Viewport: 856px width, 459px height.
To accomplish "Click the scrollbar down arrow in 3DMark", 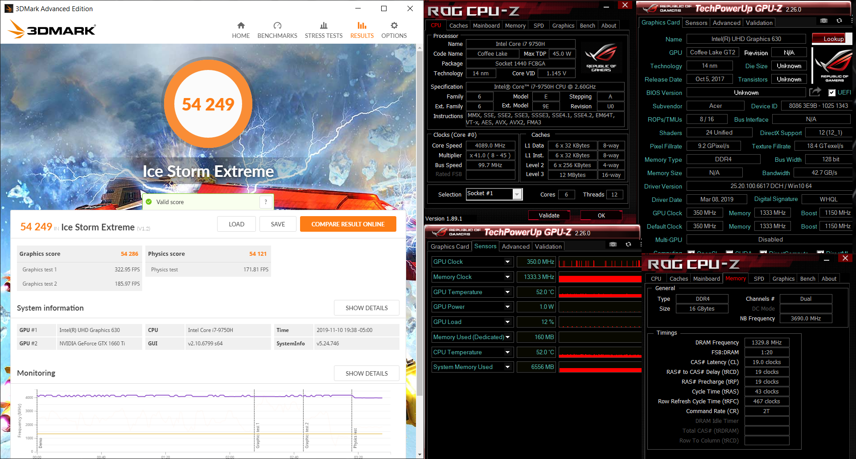I will pos(420,455).
